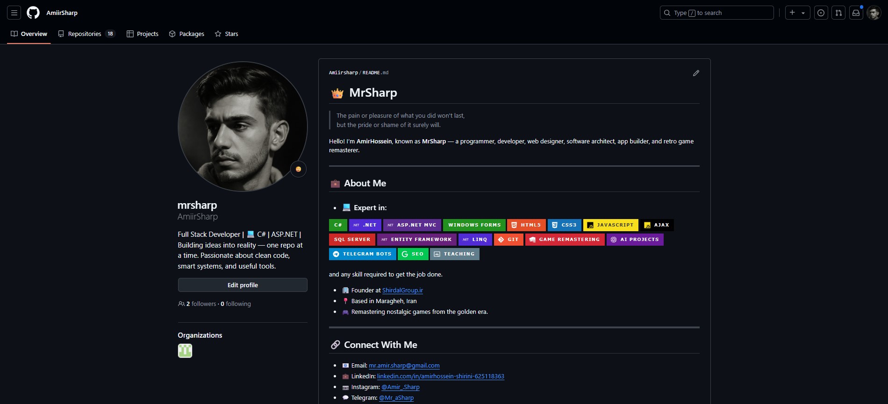Expand the Create new plus dropdown
The width and height of the screenshot is (888, 404).
[797, 13]
